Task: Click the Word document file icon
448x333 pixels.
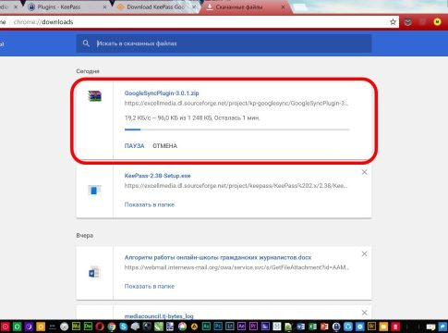Action: (94, 273)
